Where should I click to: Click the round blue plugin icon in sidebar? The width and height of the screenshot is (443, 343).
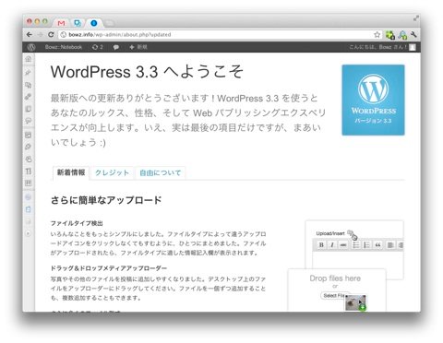pyautogui.click(x=29, y=197)
